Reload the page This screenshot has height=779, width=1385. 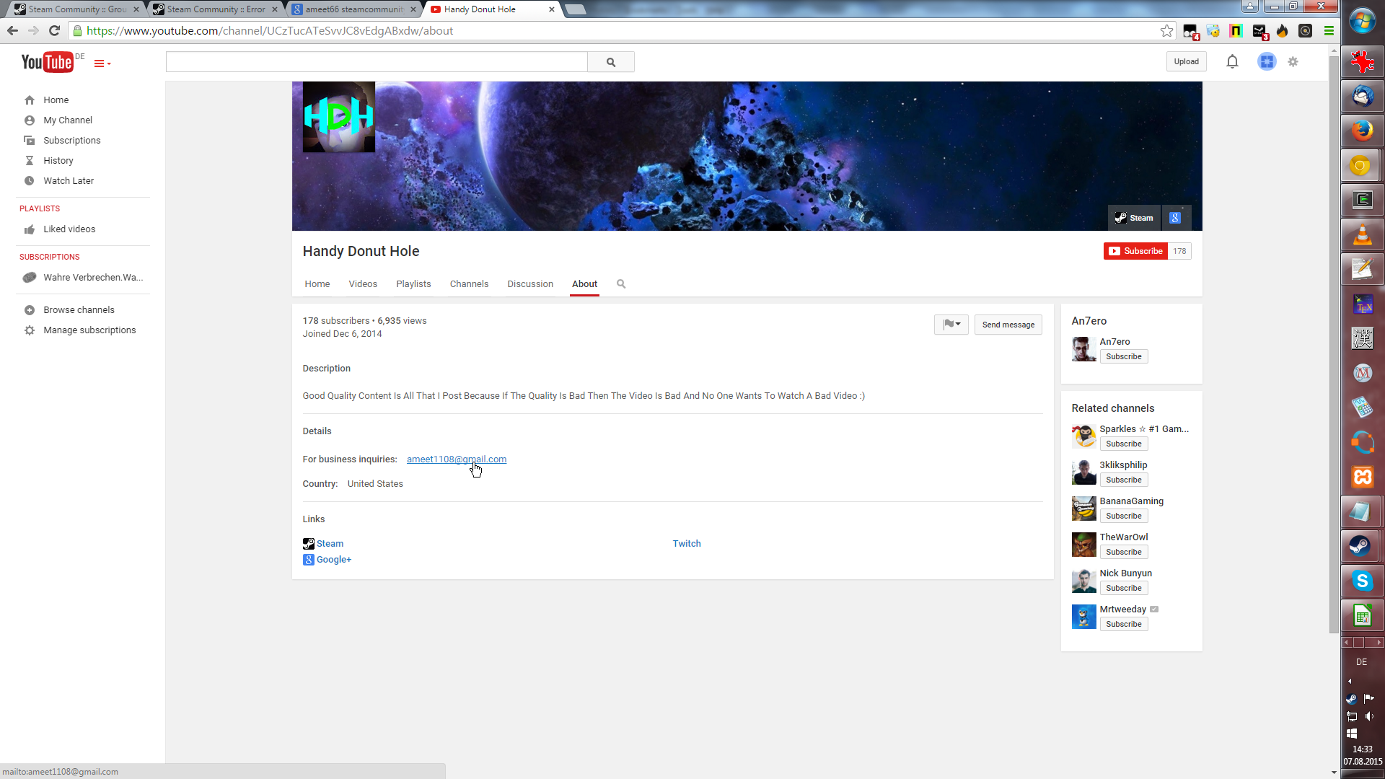(x=54, y=31)
